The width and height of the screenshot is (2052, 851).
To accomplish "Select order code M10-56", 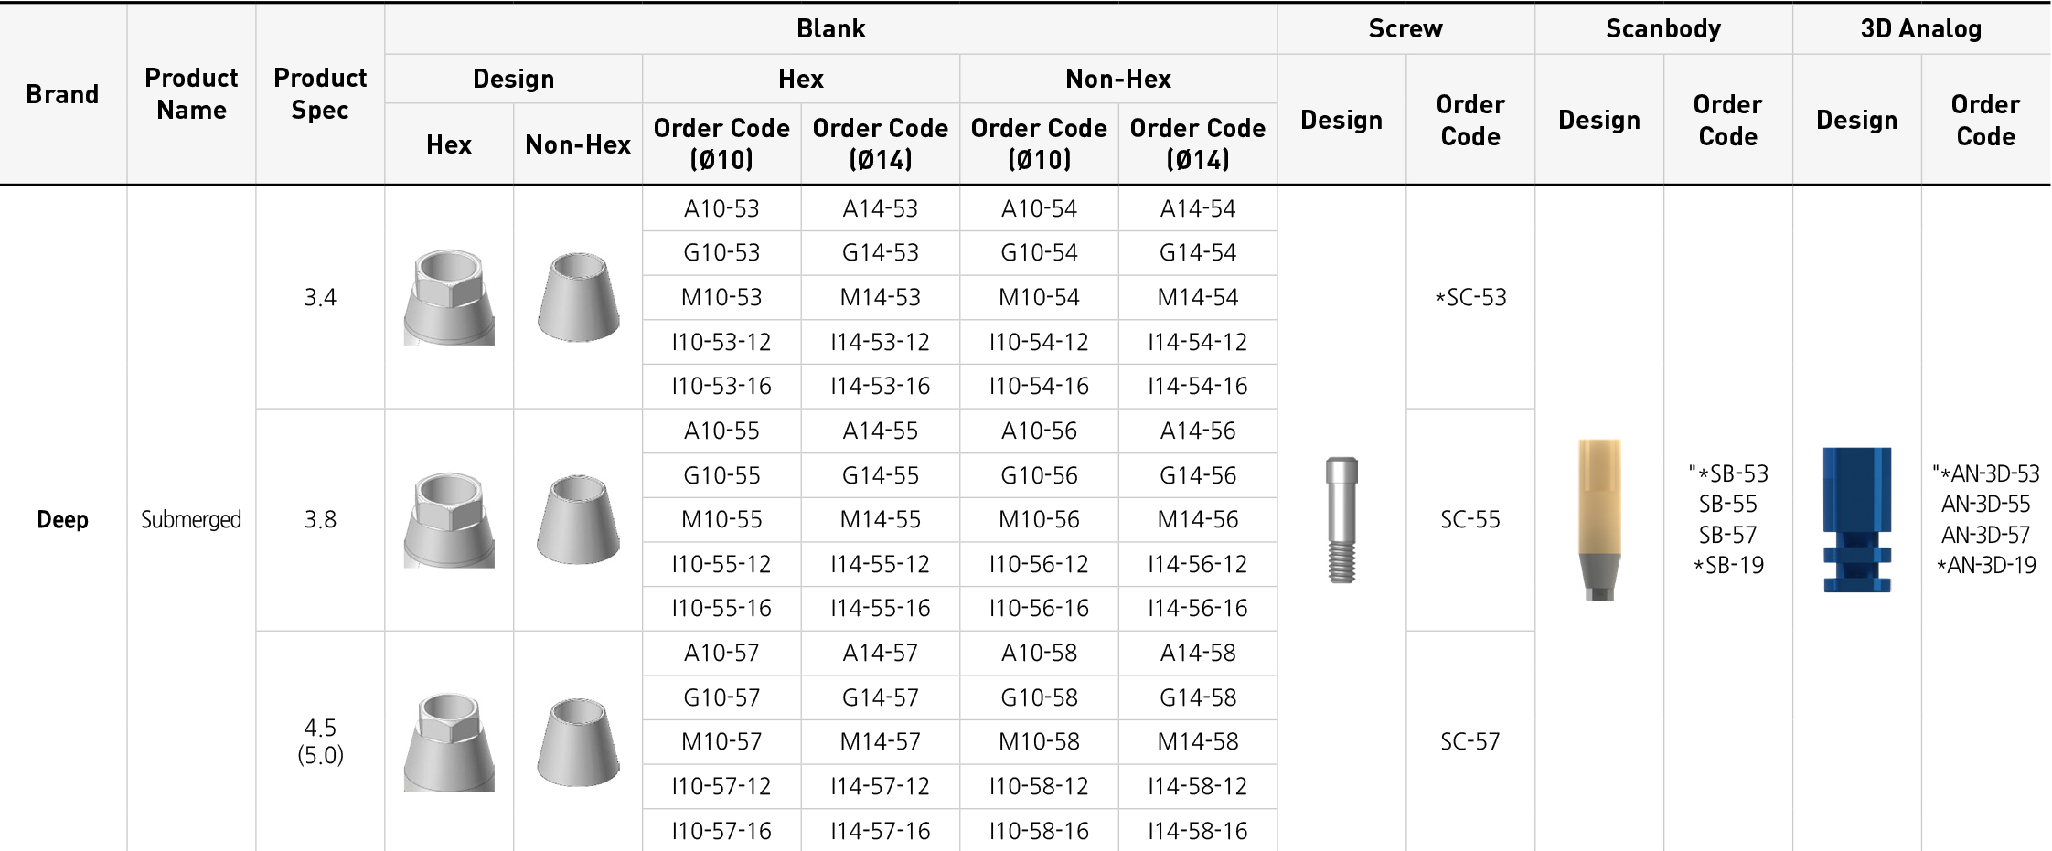I will tap(1039, 519).
